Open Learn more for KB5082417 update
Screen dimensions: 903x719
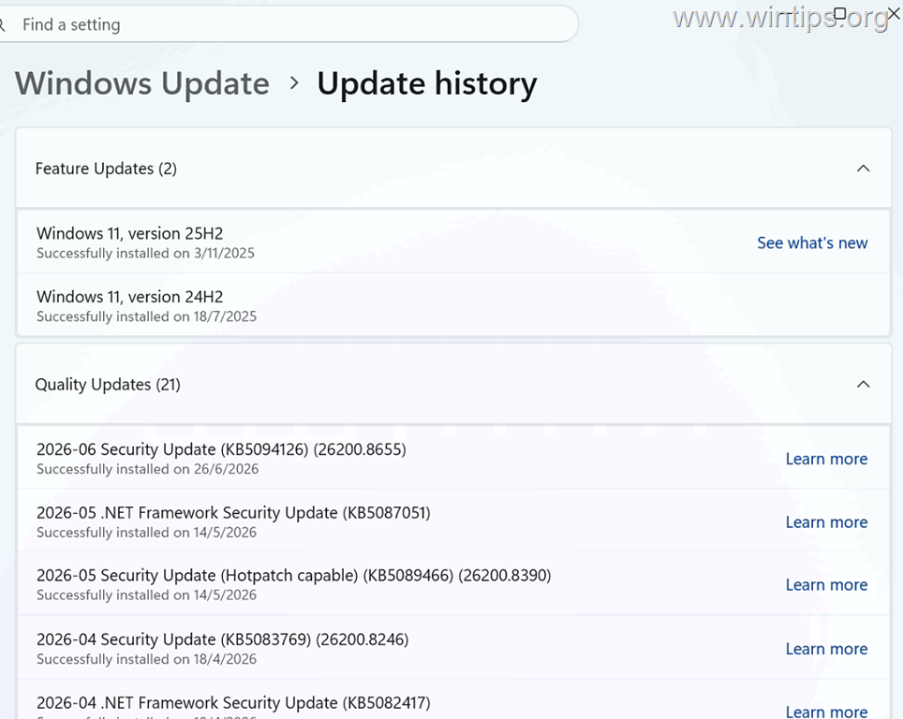coord(826,712)
